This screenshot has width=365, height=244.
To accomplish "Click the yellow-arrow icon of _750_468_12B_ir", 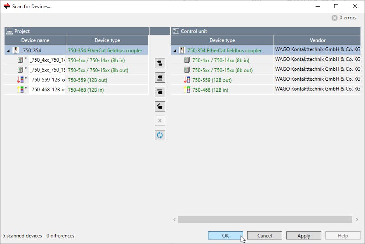I will 21,90.
